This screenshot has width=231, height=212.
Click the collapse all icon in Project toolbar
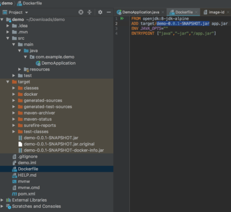point(90,12)
